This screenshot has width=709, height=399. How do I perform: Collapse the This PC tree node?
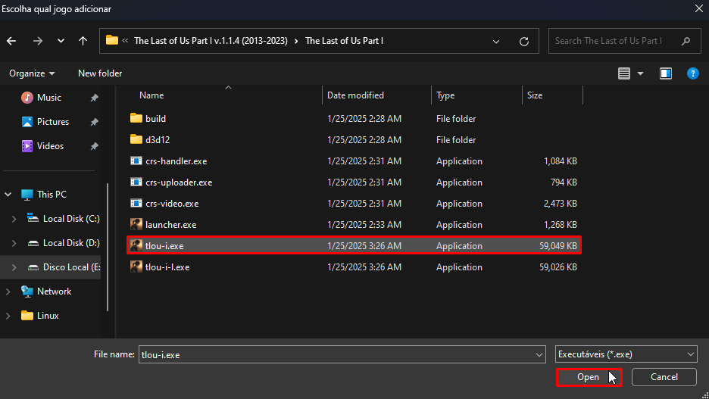(8, 195)
